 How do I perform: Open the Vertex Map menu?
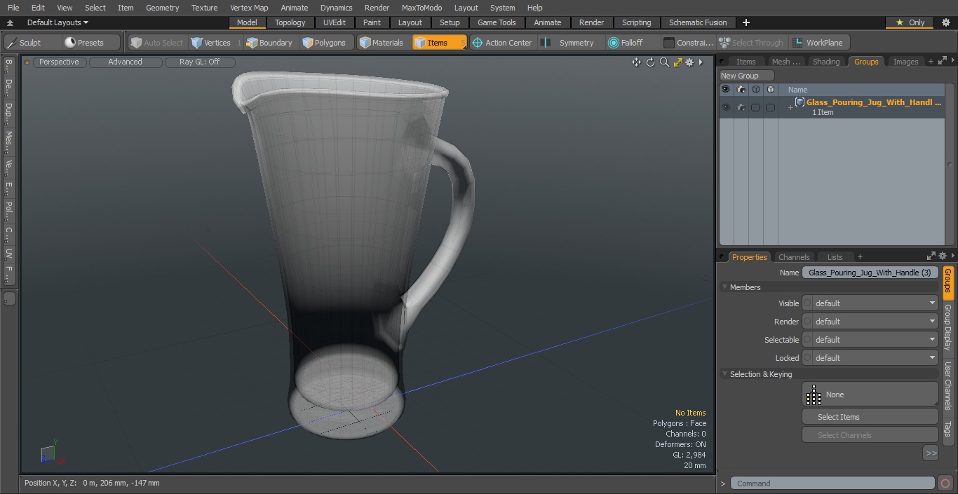(249, 8)
